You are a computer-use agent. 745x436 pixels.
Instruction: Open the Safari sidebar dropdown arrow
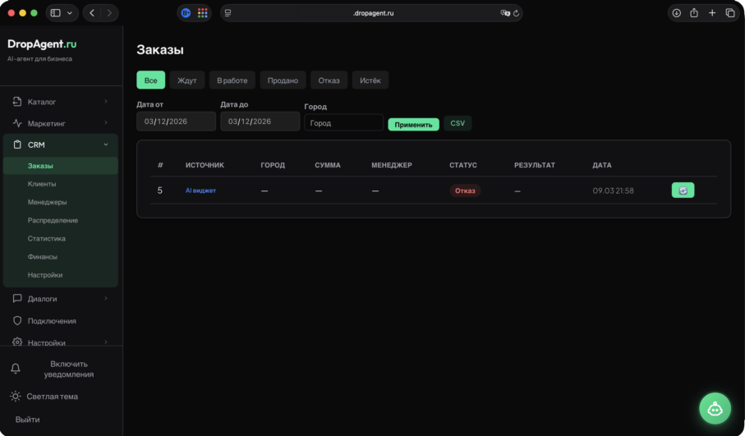point(70,13)
